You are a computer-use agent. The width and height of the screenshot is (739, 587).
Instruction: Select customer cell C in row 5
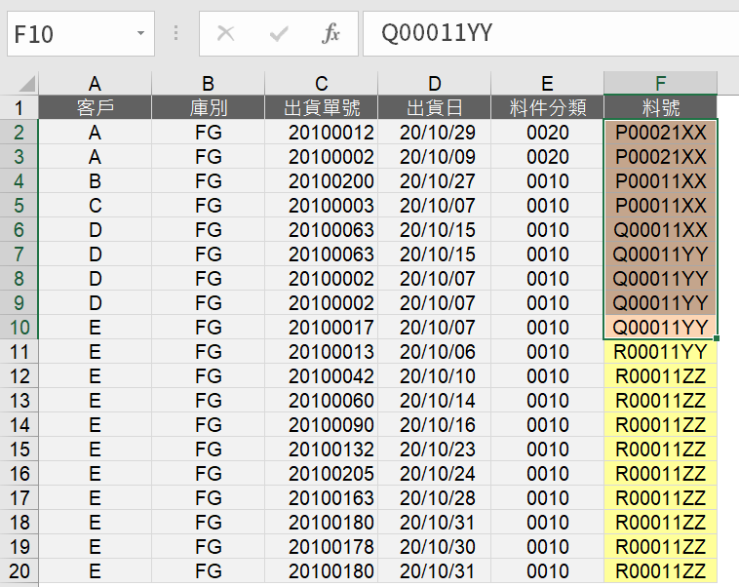[x=95, y=205]
